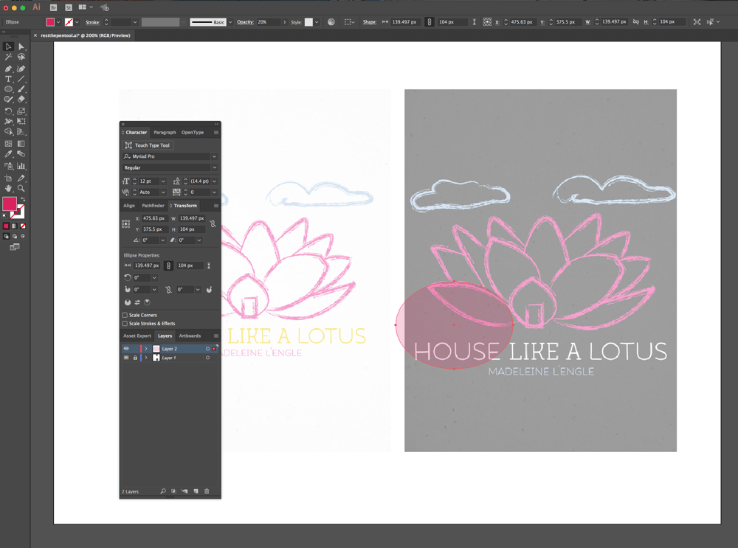Image resolution: width=738 pixels, height=548 pixels.
Task: Switch to the Artboards tab
Action: point(190,336)
